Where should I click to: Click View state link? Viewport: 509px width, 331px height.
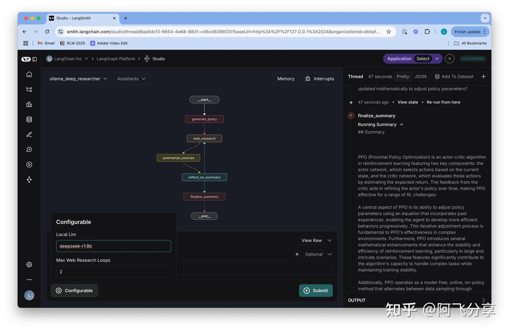coord(408,102)
